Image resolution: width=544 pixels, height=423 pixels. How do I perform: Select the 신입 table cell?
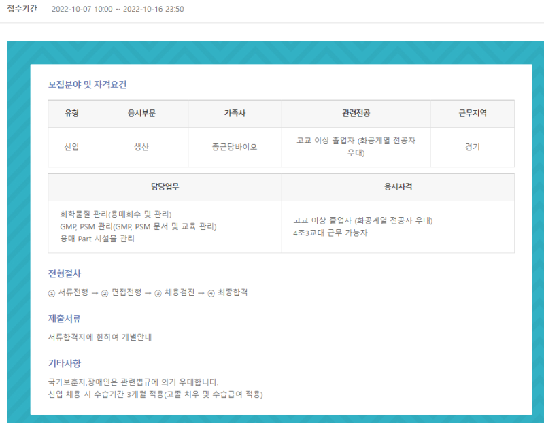click(71, 147)
